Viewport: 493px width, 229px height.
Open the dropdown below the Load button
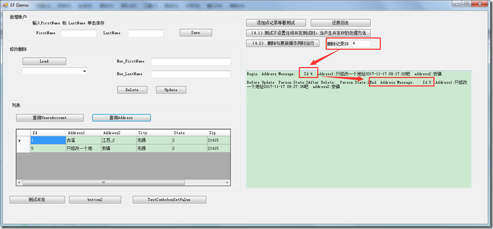pos(55,71)
